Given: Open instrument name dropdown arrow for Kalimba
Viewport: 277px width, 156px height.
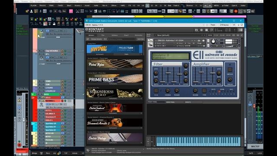Looking at the screenshot, I should click(156, 40).
